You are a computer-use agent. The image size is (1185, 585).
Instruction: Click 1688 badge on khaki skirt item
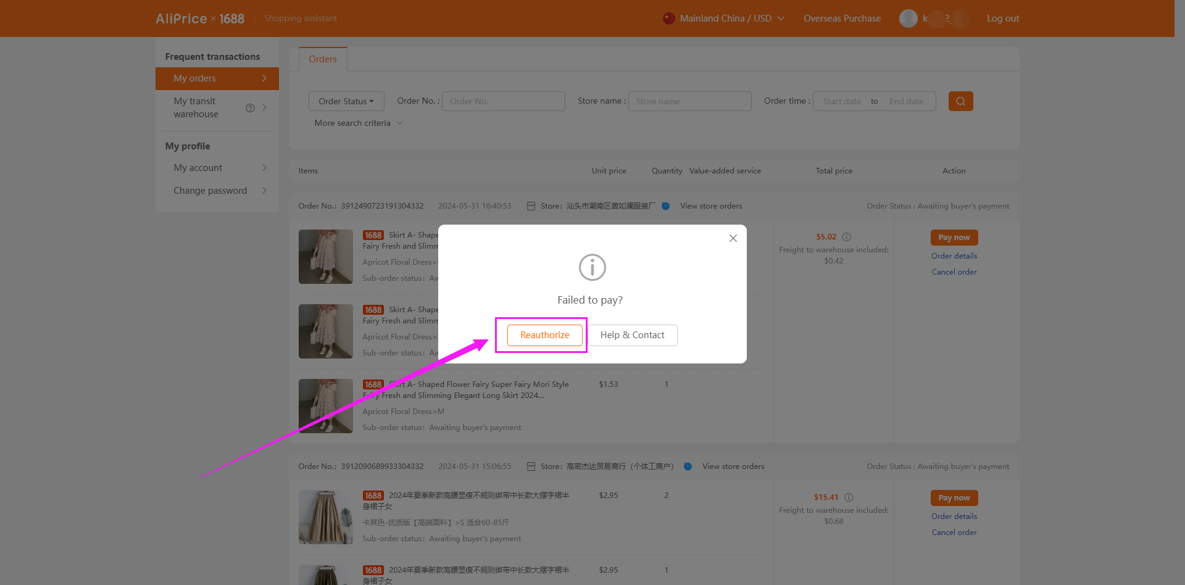(x=373, y=496)
